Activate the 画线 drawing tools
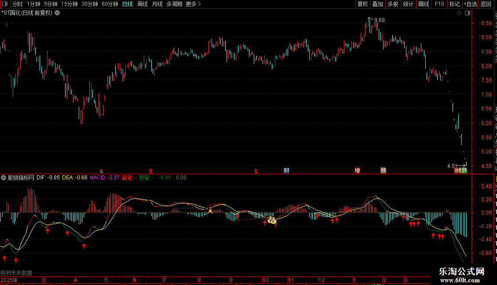This screenshot has width=497, height=285. click(424, 4)
